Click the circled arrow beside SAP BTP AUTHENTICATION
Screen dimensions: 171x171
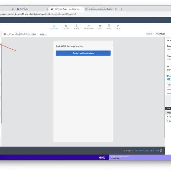tap(161, 151)
